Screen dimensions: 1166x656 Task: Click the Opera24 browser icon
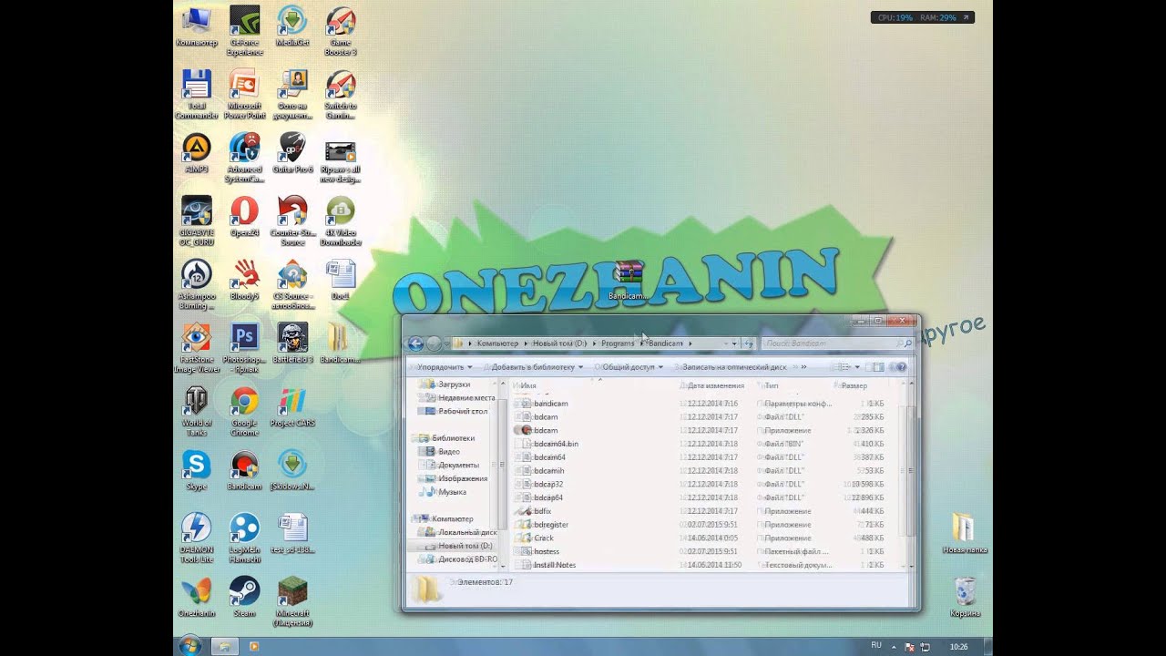pyautogui.click(x=244, y=217)
